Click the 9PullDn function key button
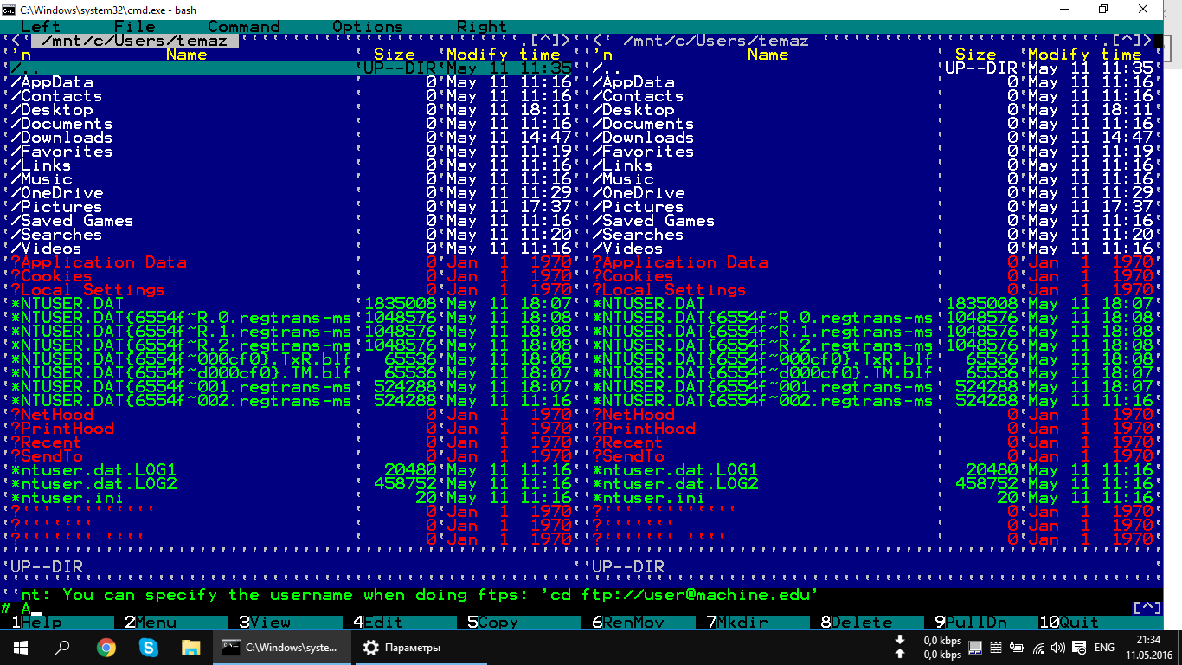Viewport: 1182px width, 665px height. coord(986,622)
